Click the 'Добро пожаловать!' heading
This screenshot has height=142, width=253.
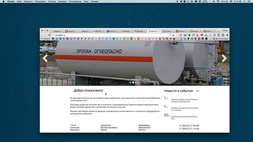tap(89, 90)
